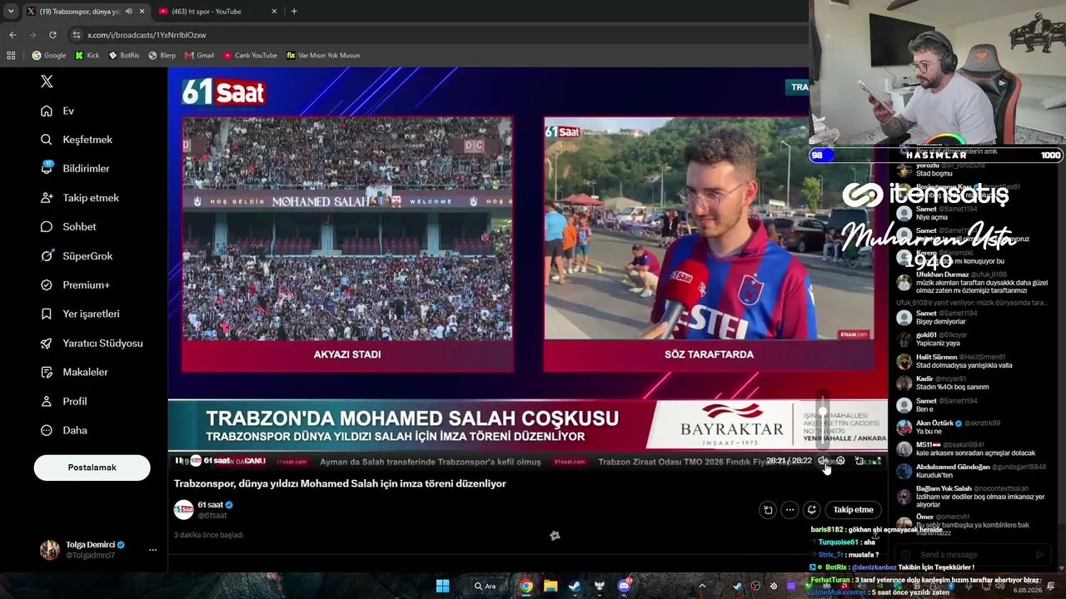Click the Postalamak button

92,468
